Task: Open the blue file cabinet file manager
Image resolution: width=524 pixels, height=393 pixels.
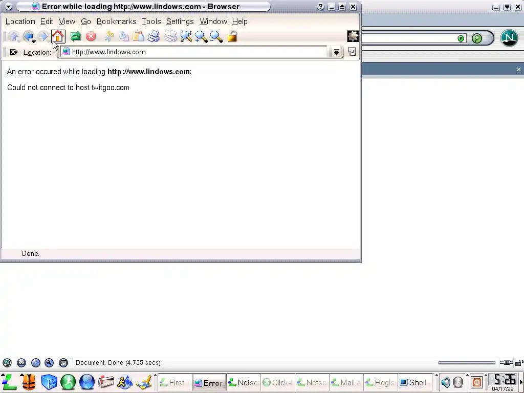Action: [x=49, y=382]
